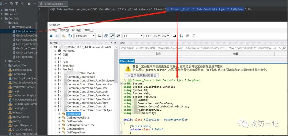Viewport: 288px width, 136px height.
Task: Select FileDownLoad.aspx file
Action: [x=24, y=100]
